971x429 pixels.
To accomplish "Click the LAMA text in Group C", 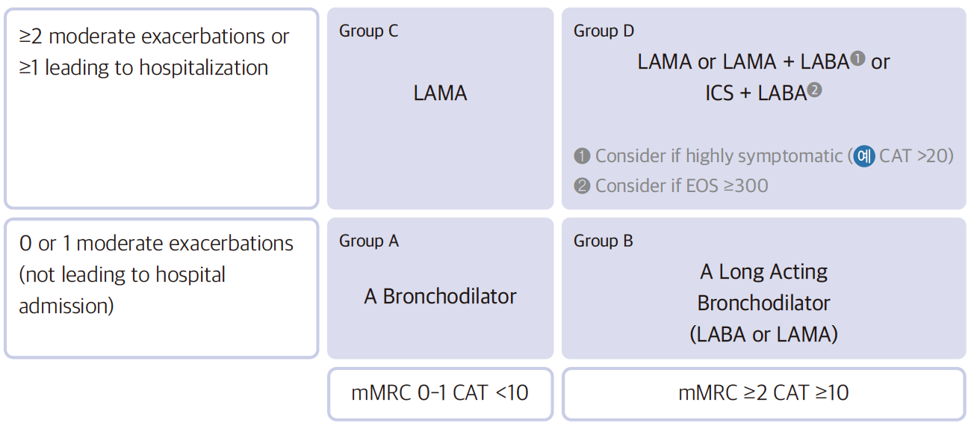I will [440, 93].
